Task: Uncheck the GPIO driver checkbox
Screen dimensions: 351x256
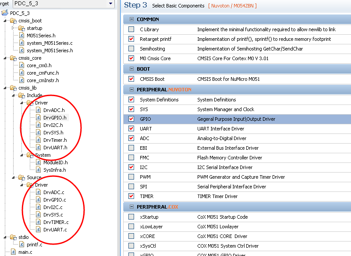Action: pyautogui.click(x=131, y=119)
